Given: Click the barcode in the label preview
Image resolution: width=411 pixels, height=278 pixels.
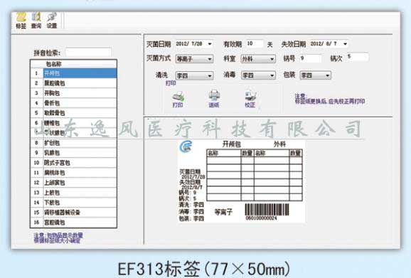Looking at the screenshot, I should coord(267,210).
